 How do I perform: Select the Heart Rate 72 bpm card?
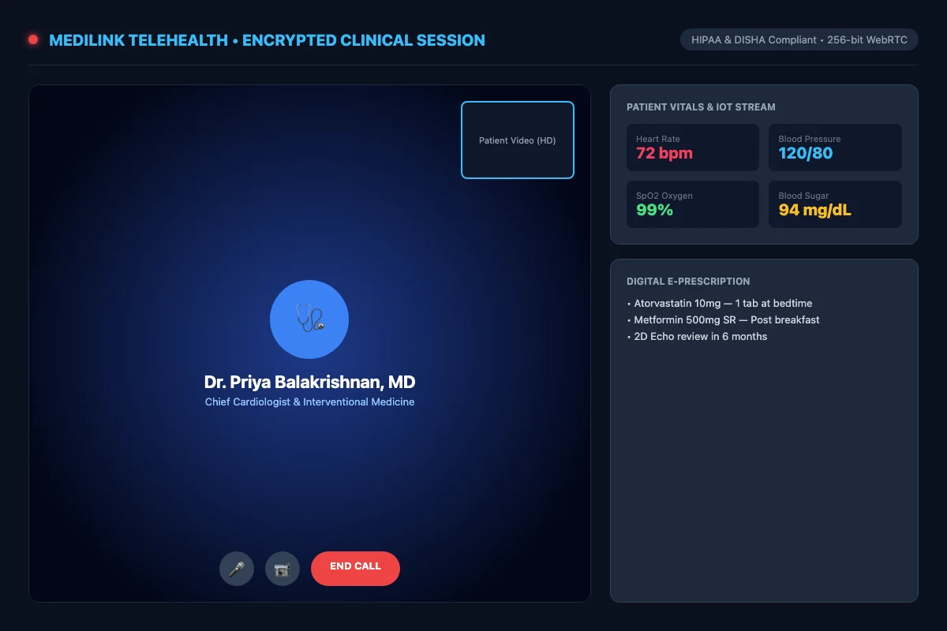click(693, 147)
